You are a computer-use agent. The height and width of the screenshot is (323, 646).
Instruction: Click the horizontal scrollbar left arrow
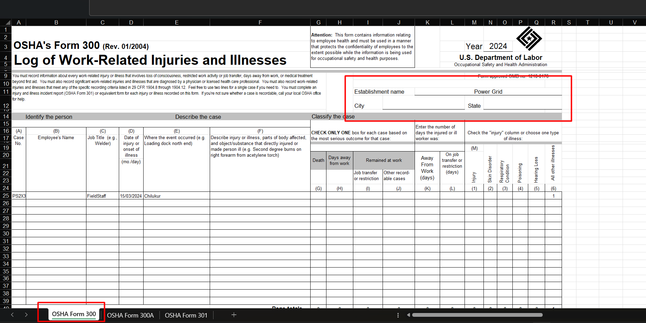tap(408, 315)
